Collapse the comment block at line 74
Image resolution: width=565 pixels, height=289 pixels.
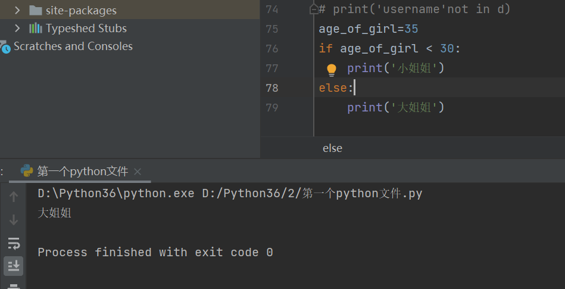[313, 10]
